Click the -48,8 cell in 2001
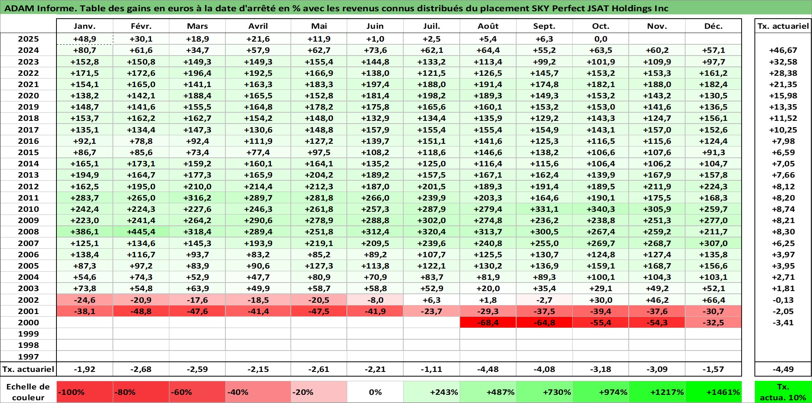812x403 pixels. point(141,311)
